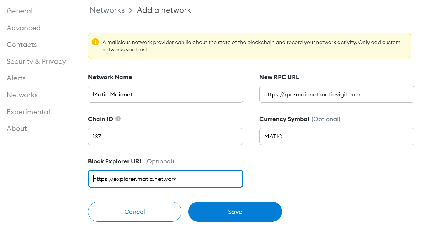Navigate back via the Networks breadcrumb link

(107, 10)
